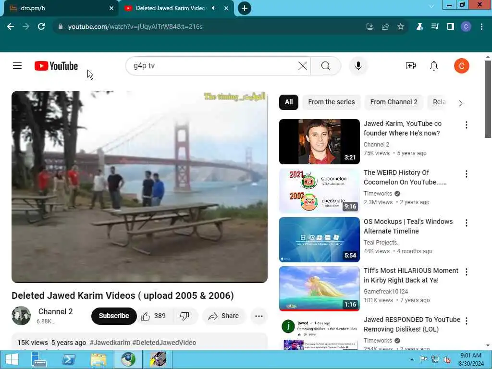The image size is (492, 369).
Task: Open the media control icon
Action: (435, 27)
